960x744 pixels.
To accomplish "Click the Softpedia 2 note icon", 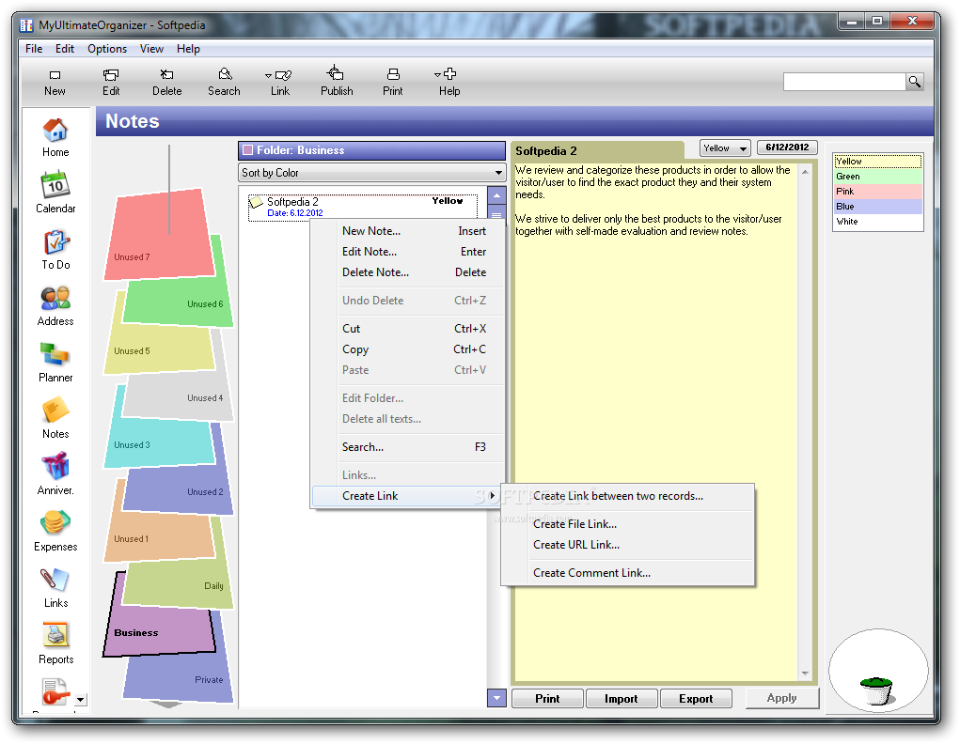I will tap(256, 202).
